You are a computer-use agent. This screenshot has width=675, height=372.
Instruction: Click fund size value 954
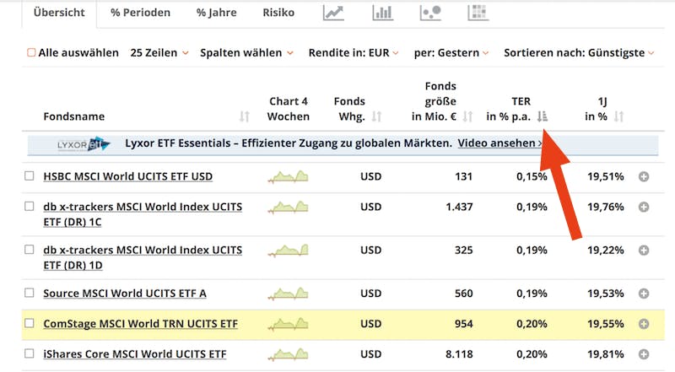[463, 324]
